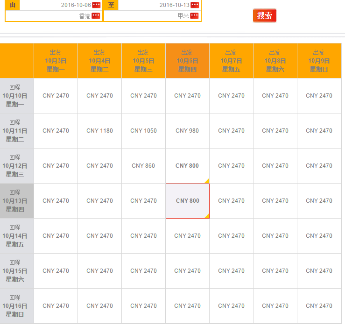Pick CNY 2470 fare departing 10月6日 returning 10月14日
Image resolution: width=345 pixels, height=326 pixels.
pos(187,236)
